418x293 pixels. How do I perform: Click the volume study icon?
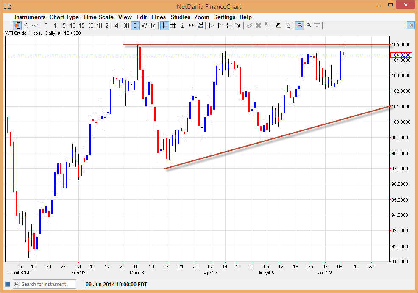pyautogui.click(x=200, y=25)
